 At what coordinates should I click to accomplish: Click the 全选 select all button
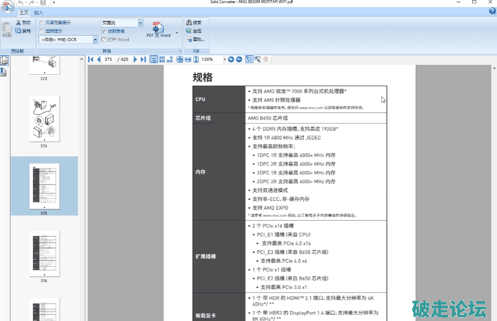tap(194, 31)
